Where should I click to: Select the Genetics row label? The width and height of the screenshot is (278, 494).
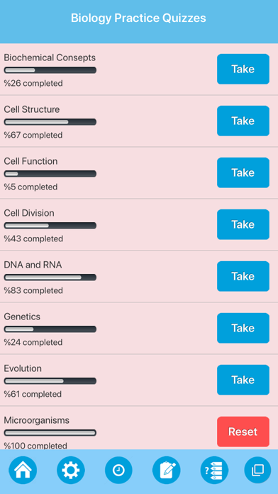(x=22, y=317)
